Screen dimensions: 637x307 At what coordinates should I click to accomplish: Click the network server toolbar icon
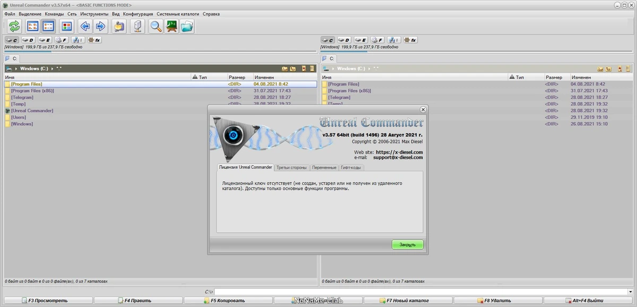click(137, 26)
